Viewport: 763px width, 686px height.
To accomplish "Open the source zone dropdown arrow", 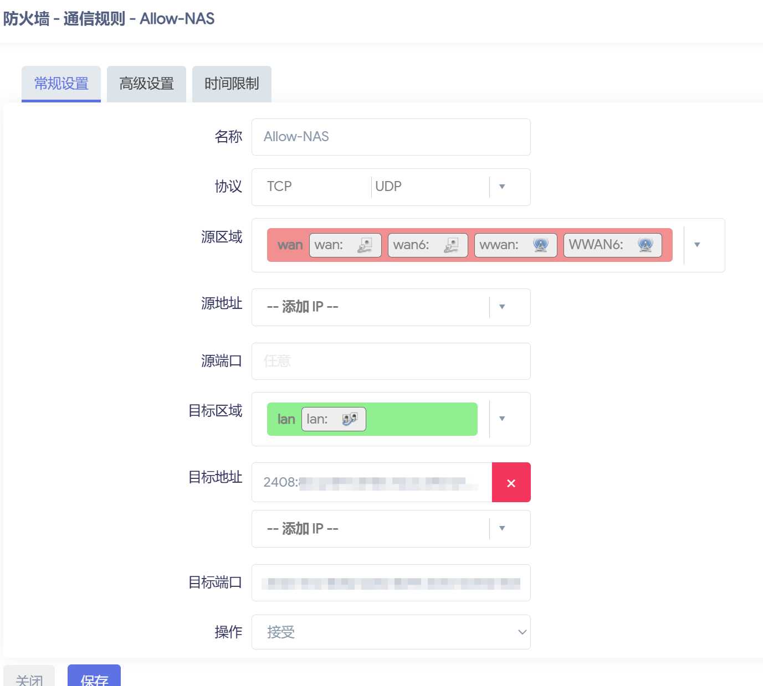I will (697, 245).
